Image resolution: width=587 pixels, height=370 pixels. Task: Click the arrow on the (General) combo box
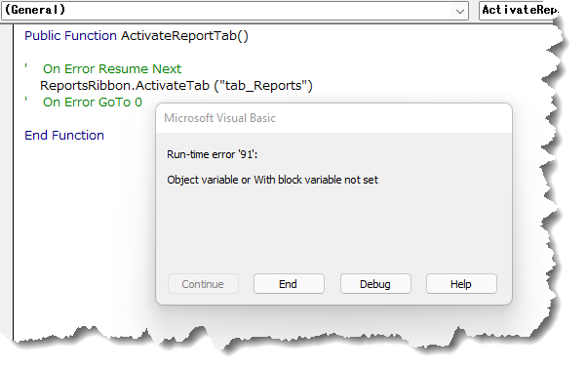[460, 11]
